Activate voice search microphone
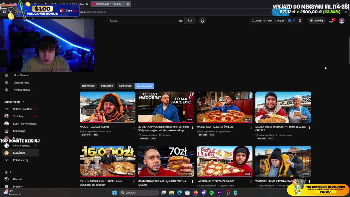This screenshot has height=197, width=350. 202,21
